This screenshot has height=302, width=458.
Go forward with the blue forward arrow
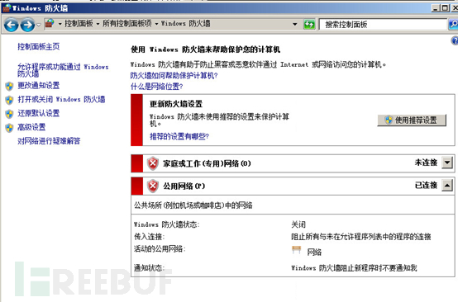tap(27, 25)
